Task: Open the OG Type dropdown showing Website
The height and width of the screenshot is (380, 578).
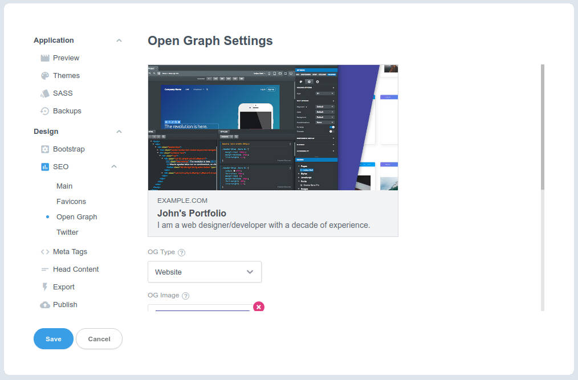Action: [204, 272]
